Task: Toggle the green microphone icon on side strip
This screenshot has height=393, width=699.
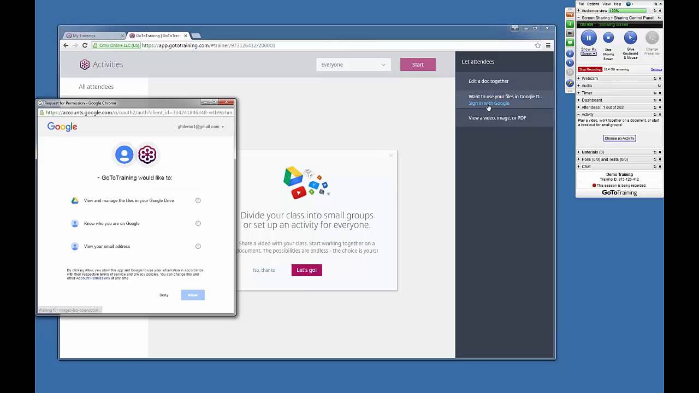Action: (x=570, y=23)
